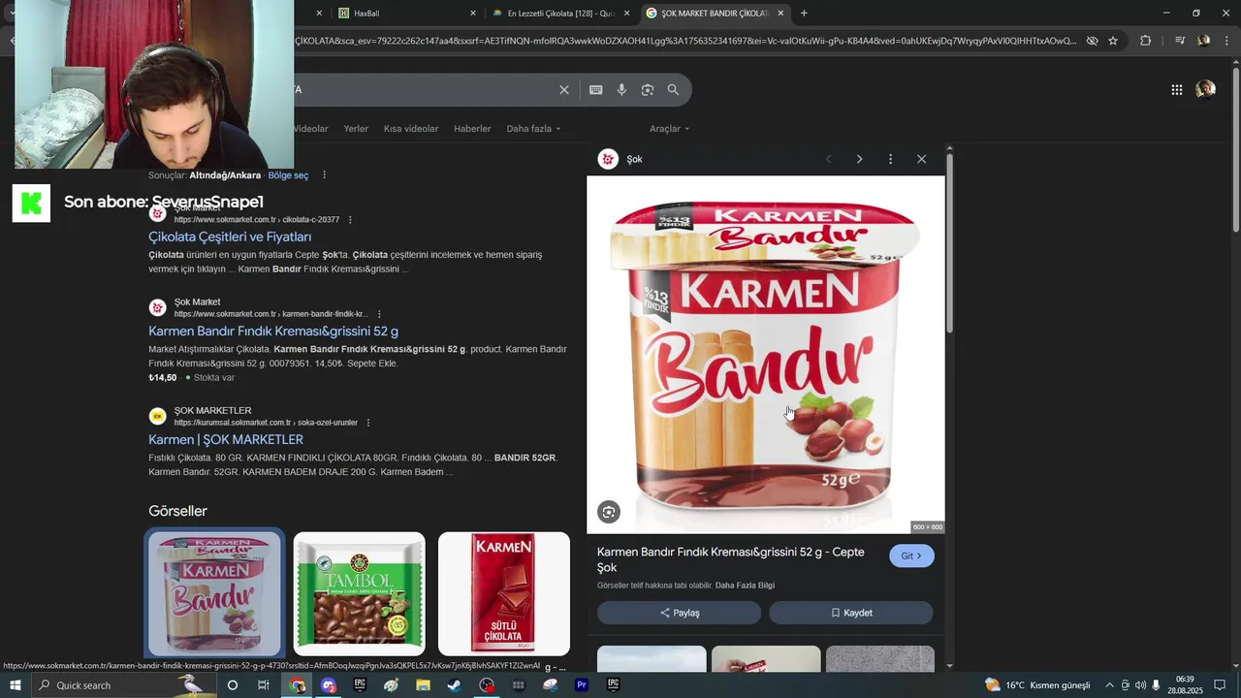Screen dimensions: 1241x698
Task: Open the on-screen keyboard input tool
Action: click(x=595, y=89)
